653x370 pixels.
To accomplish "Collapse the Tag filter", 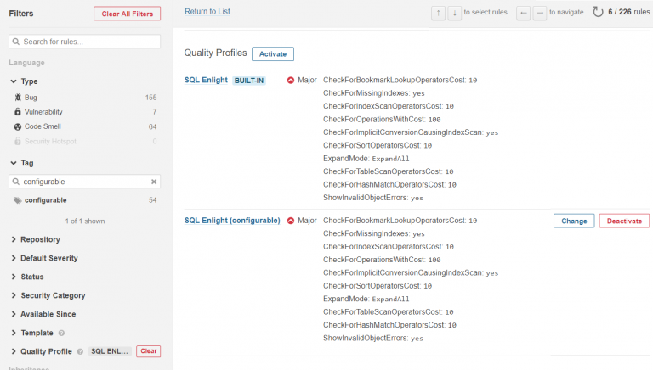I will tap(14, 163).
